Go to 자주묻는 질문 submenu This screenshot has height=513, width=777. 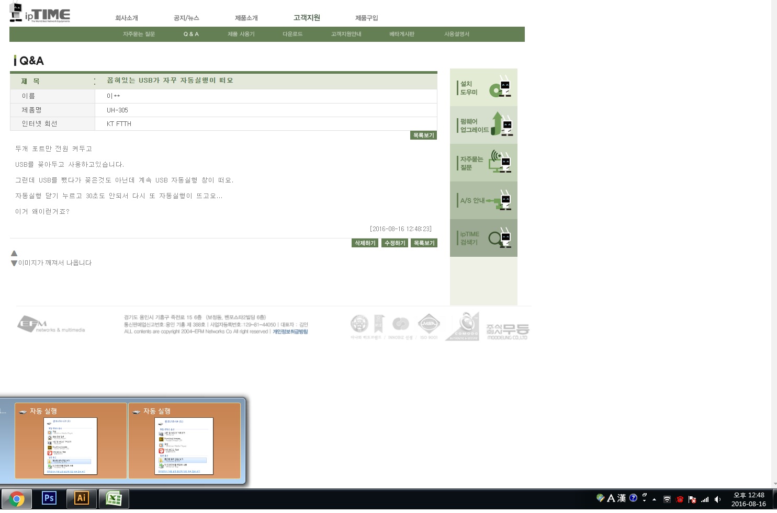click(x=139, y=34)
